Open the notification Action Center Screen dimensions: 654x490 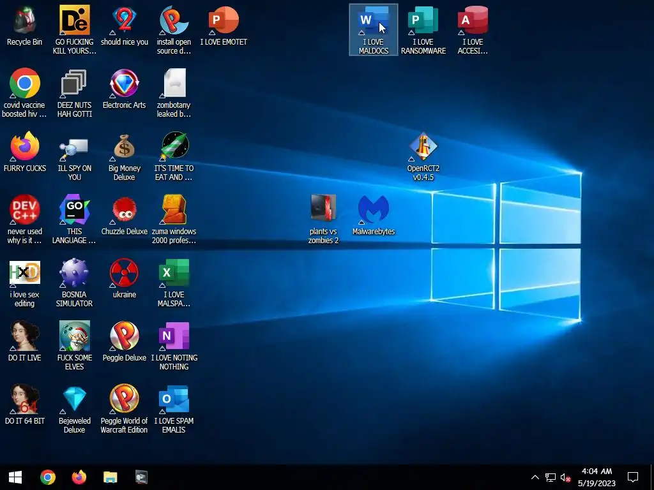click(633, 477)
